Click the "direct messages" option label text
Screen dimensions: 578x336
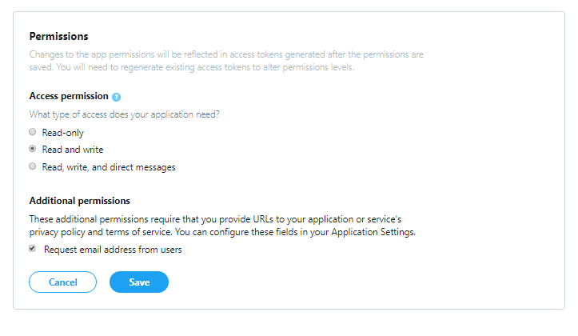(142, 167)
